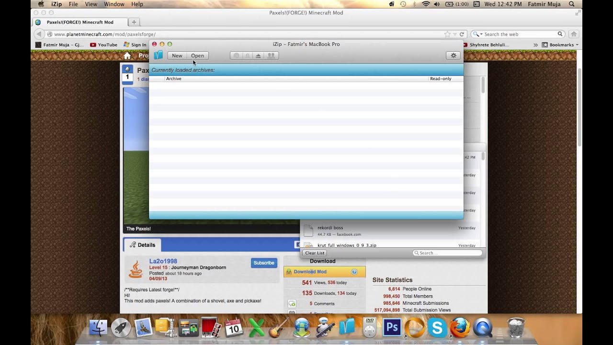This screenshot has height=345, width=613.
Task: Click the Comments icon on the webpage
Action: click(292, 304)
